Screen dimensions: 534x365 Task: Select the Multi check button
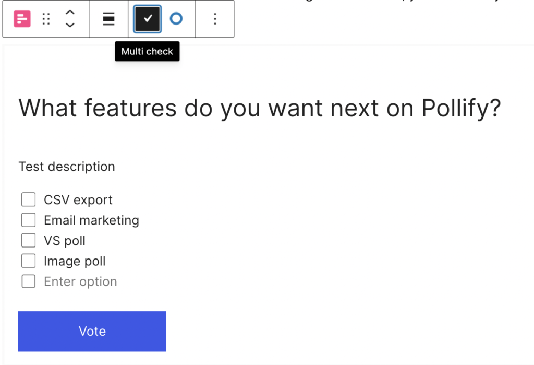click(148, 19)
